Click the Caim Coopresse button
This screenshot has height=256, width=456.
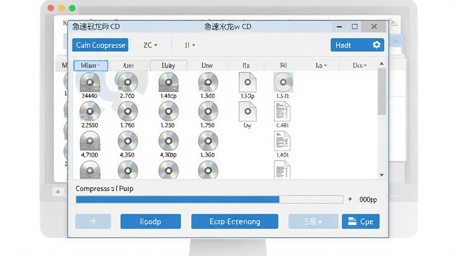[100, 45]
